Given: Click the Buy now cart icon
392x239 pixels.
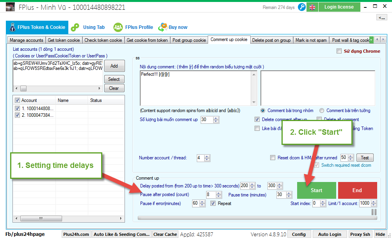Looking at the screenshot, I should click(x=163, y=27).
